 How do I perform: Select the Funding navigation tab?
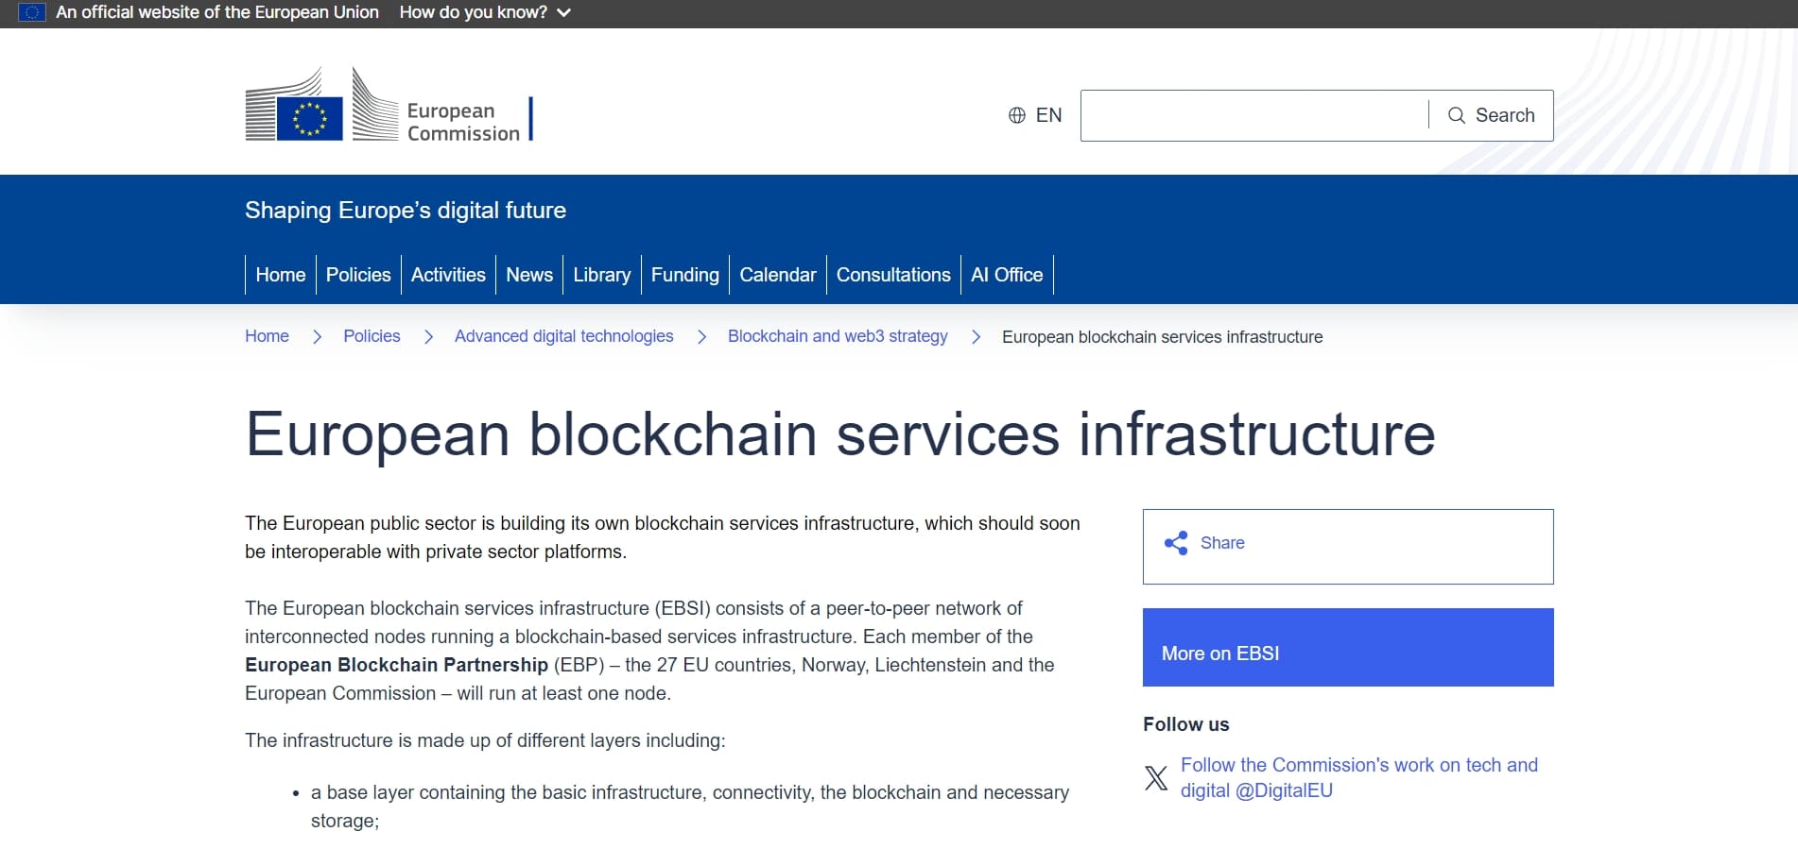click(685, 275)
